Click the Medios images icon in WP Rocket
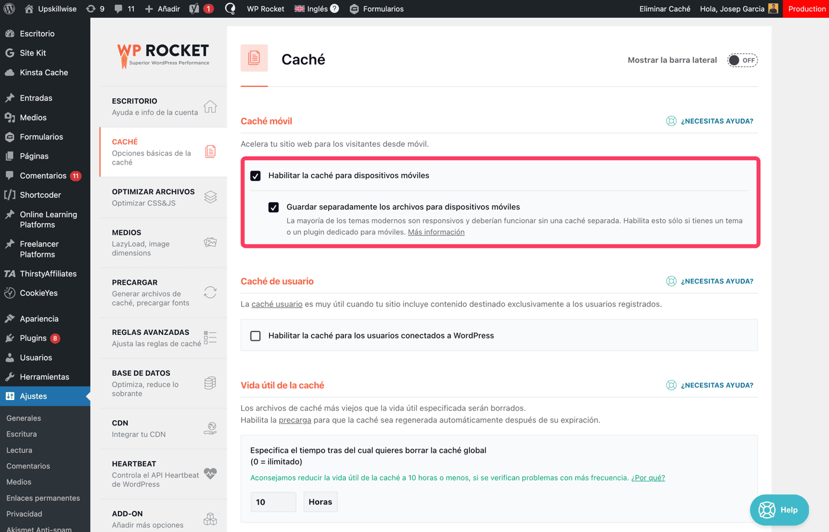Viewport: 829px width, 532px height. click(x=210, y=242)
